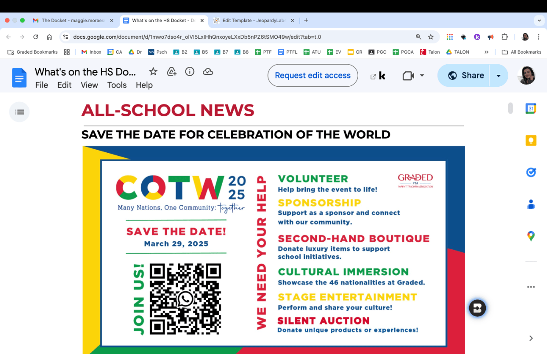Open the GR bookmark
Image resolution: width=547 pixels, height=354 pixels.
pos(355,52)
